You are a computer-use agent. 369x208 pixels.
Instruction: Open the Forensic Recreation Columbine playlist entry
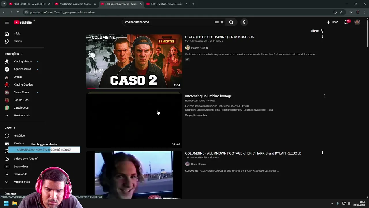[x=217, y=106]
